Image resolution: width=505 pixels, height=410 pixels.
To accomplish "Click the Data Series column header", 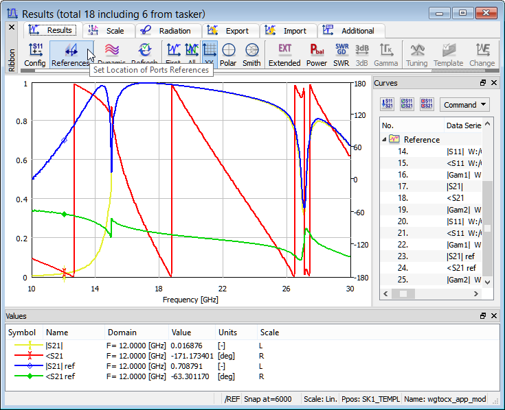I will click(463, 125).
